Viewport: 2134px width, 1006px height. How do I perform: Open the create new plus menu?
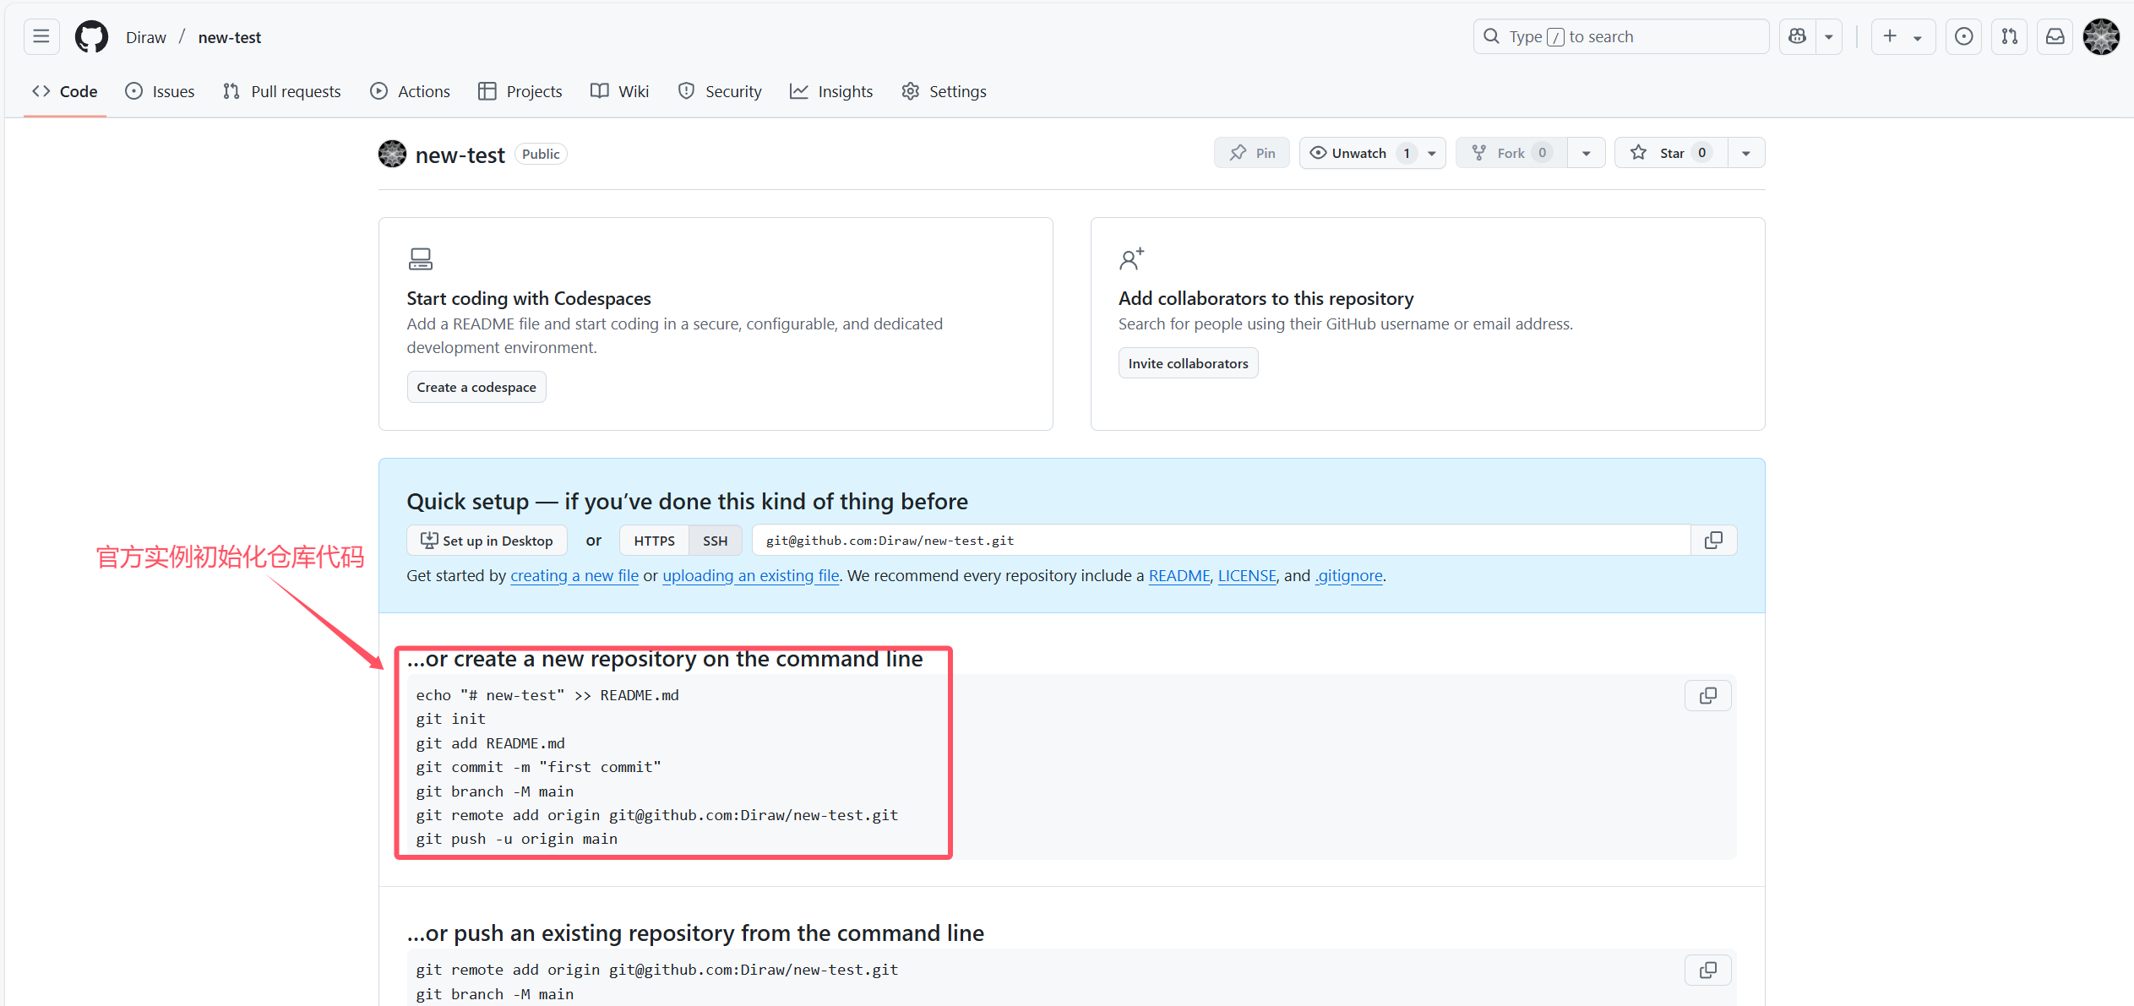(1903, 36)
